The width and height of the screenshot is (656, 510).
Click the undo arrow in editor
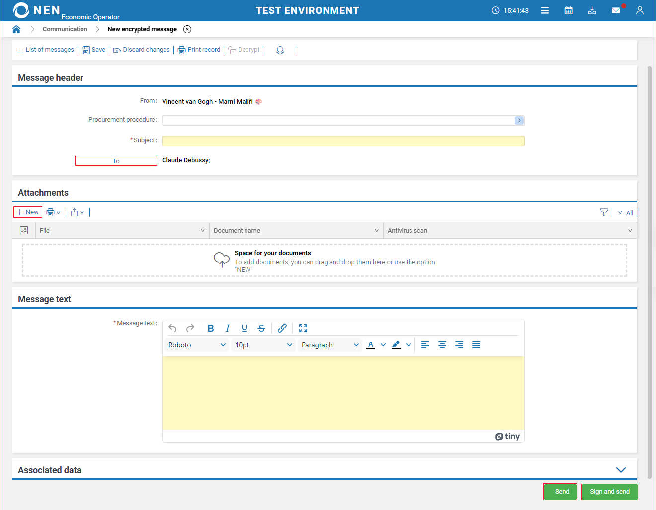point(172,328)
